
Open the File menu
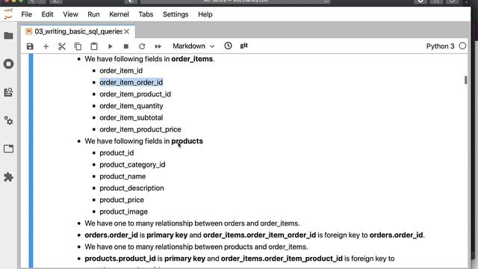coord(27,14)
